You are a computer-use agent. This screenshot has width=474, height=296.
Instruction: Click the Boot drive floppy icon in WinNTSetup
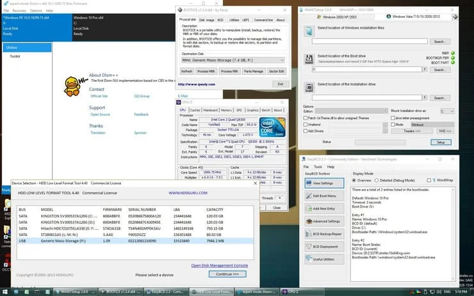click(309, 59)
